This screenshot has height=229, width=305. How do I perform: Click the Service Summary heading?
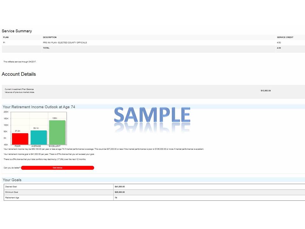[x=17, y=31]
